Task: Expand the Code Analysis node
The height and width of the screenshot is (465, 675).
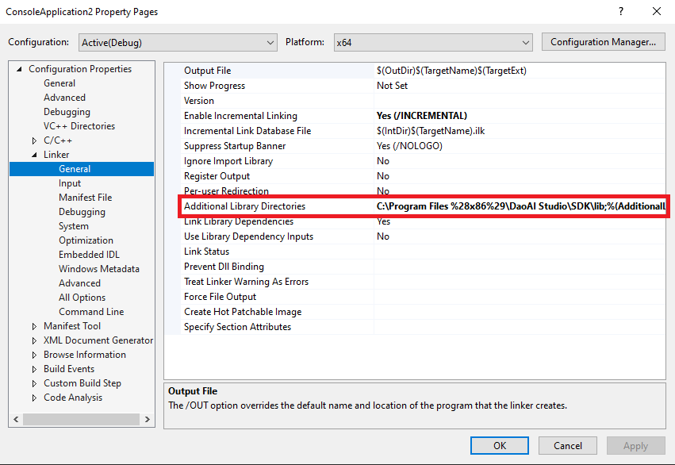Action: tap(34, 398)
